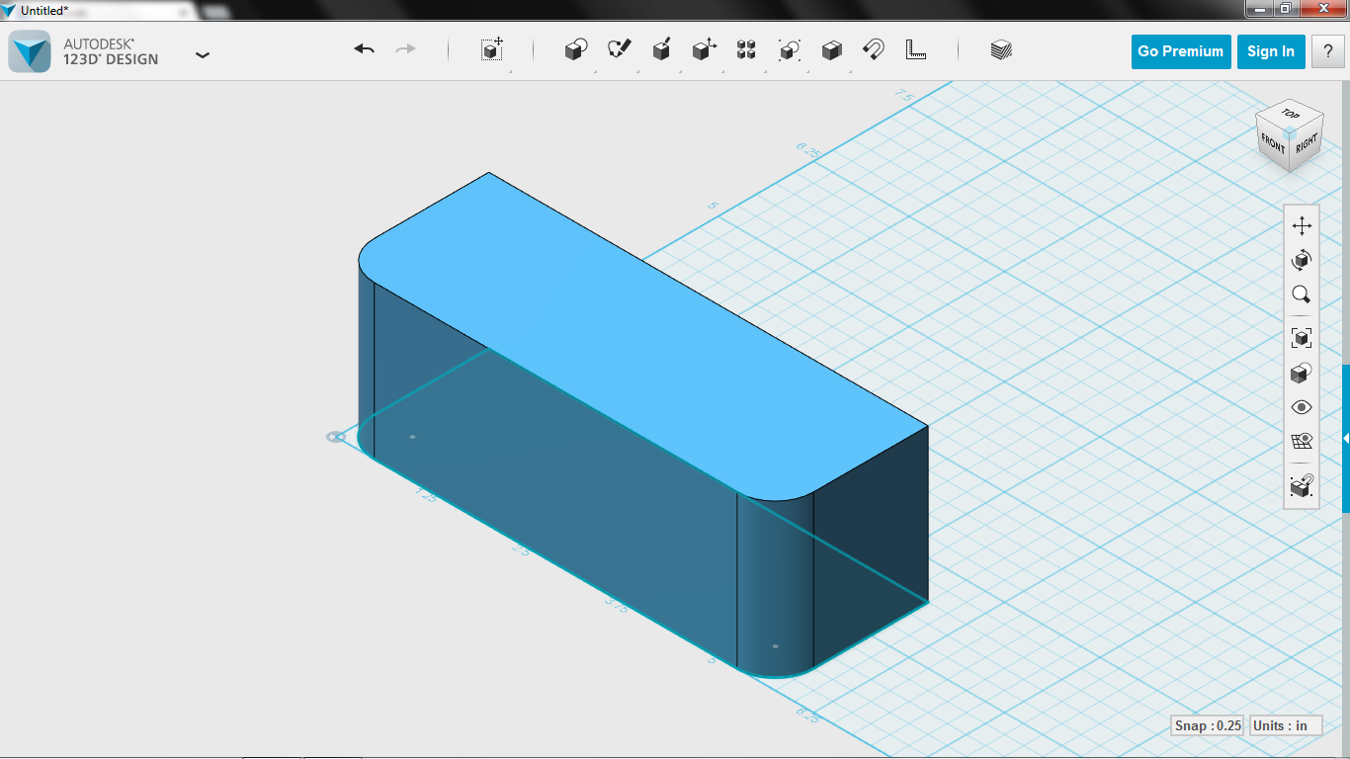Click the TOP face of view cube
1350x759 pixels.
pos(1289,114)
